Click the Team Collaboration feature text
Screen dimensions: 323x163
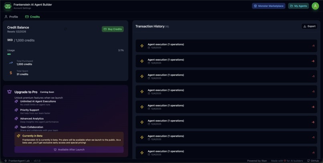click(32, 127)
